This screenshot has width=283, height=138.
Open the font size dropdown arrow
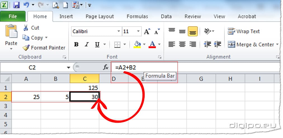click(139, 32)
